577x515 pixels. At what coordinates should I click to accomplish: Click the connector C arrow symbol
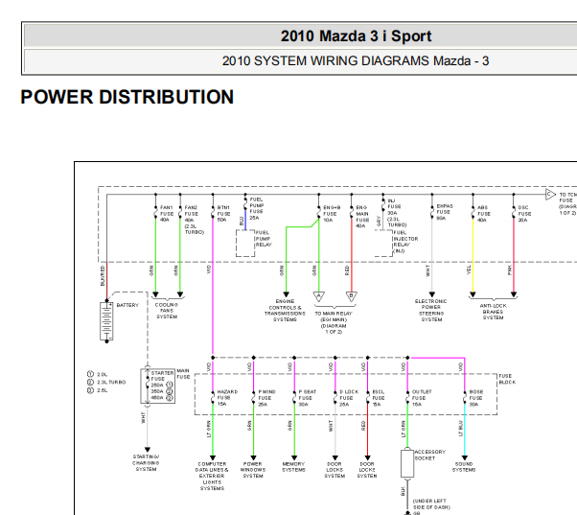(x=550, y=194)
